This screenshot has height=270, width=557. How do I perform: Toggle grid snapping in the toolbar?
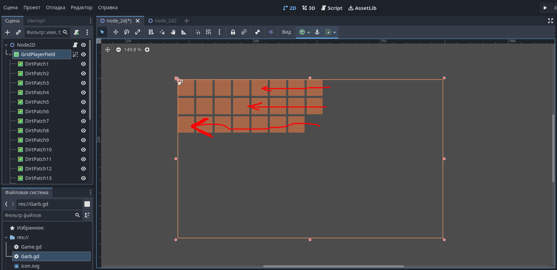tap(208, 32)
